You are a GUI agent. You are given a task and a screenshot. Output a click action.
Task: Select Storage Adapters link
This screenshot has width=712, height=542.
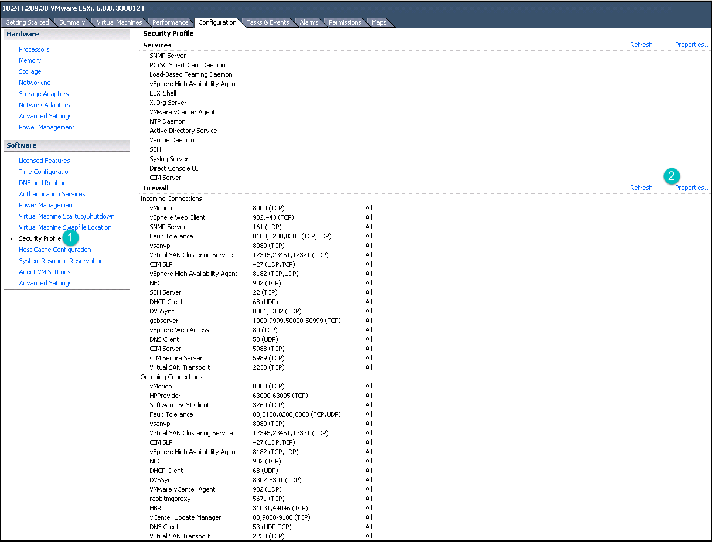pos(44,94)
